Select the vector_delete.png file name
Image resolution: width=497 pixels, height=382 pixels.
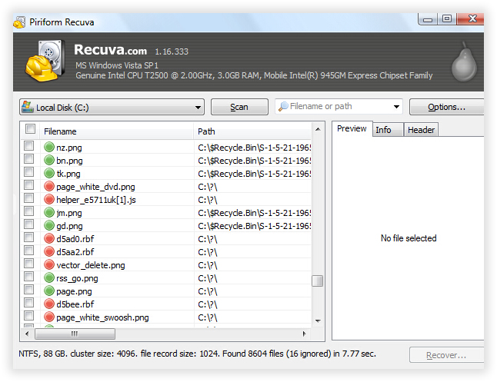(91, 265)
